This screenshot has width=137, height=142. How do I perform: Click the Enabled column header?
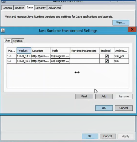[107, 51]
